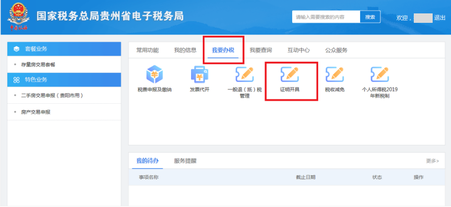
Task: Select the 我的待办 tab
Action: click(147, 161)
